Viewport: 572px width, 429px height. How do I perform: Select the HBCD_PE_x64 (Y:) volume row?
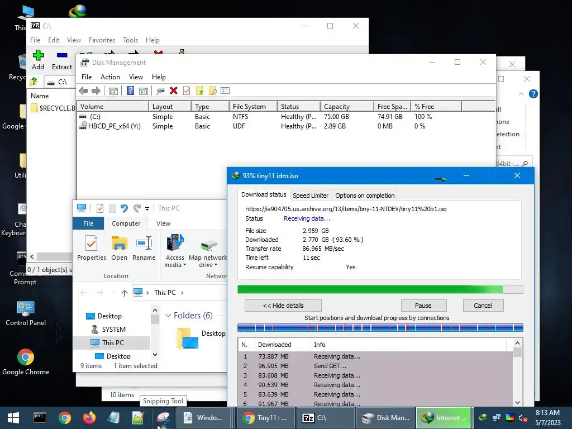coord(269,126)
